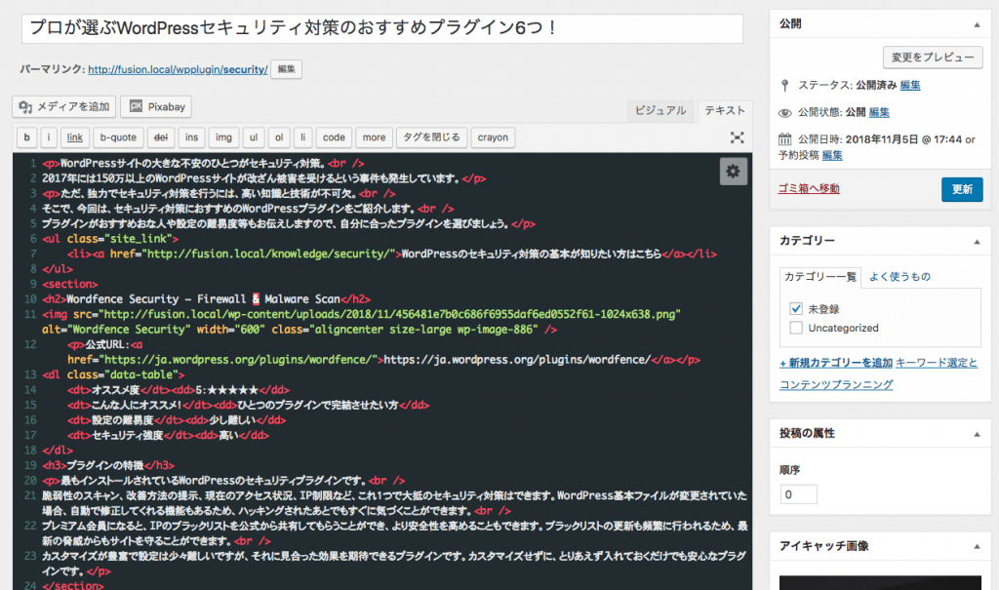Open the Pixabay image button
The width and height of the screenshot is (999, 590).
156,106
